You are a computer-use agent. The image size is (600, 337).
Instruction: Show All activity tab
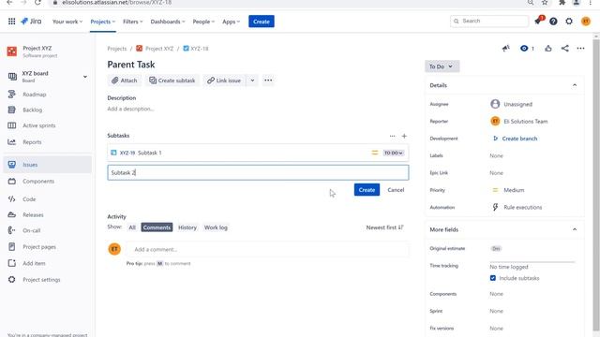(132, 227)
